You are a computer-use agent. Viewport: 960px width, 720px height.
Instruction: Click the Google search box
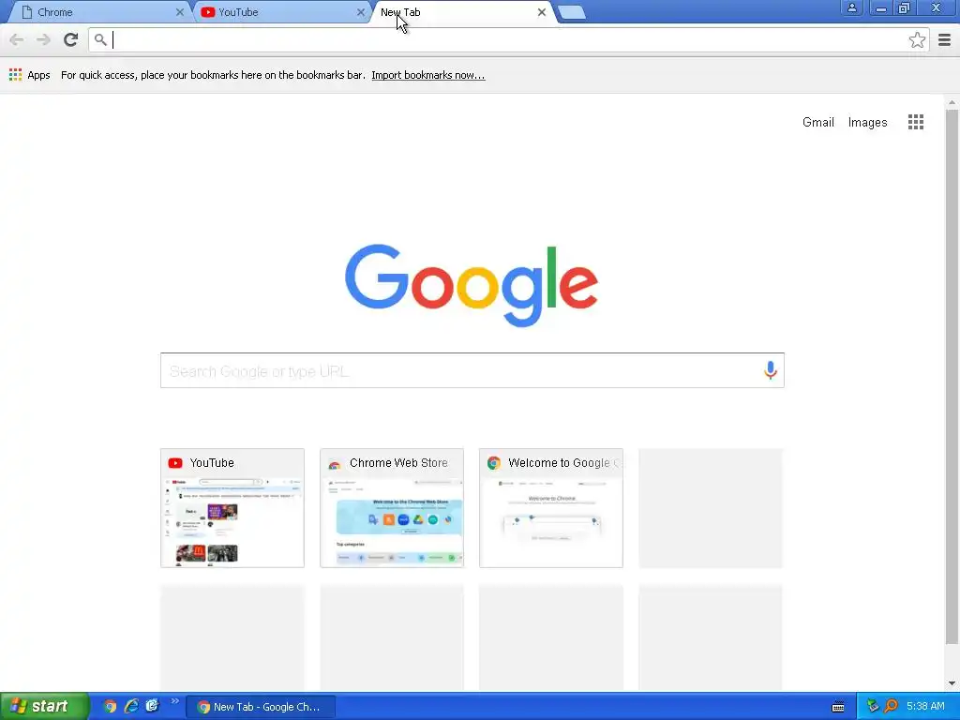coord(472,370)
